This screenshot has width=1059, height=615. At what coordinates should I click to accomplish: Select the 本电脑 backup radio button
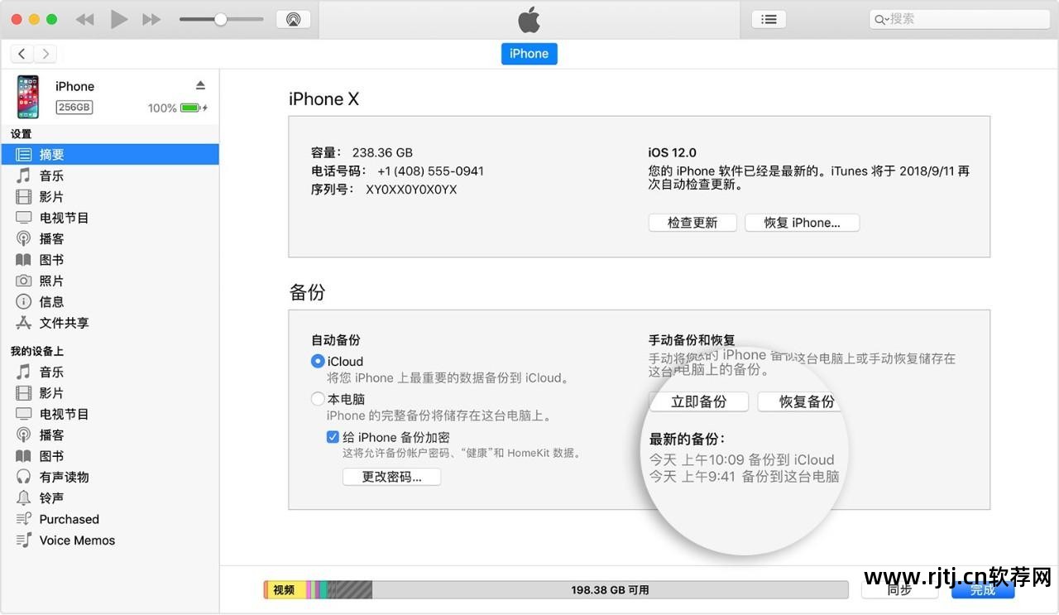[318, 399]
